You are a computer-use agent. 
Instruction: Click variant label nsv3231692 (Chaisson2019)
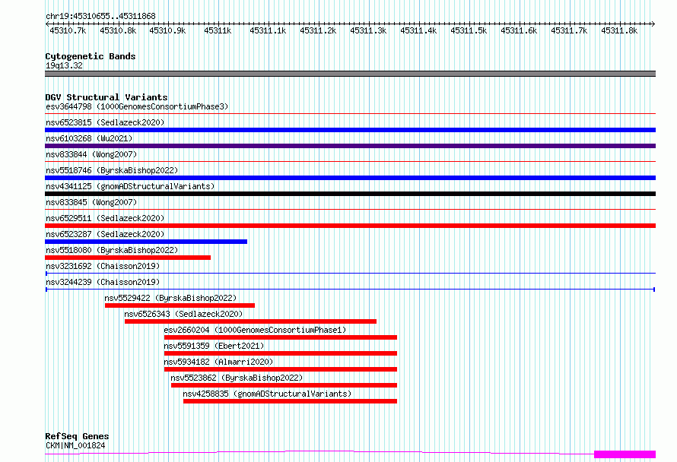pos(103,266)
